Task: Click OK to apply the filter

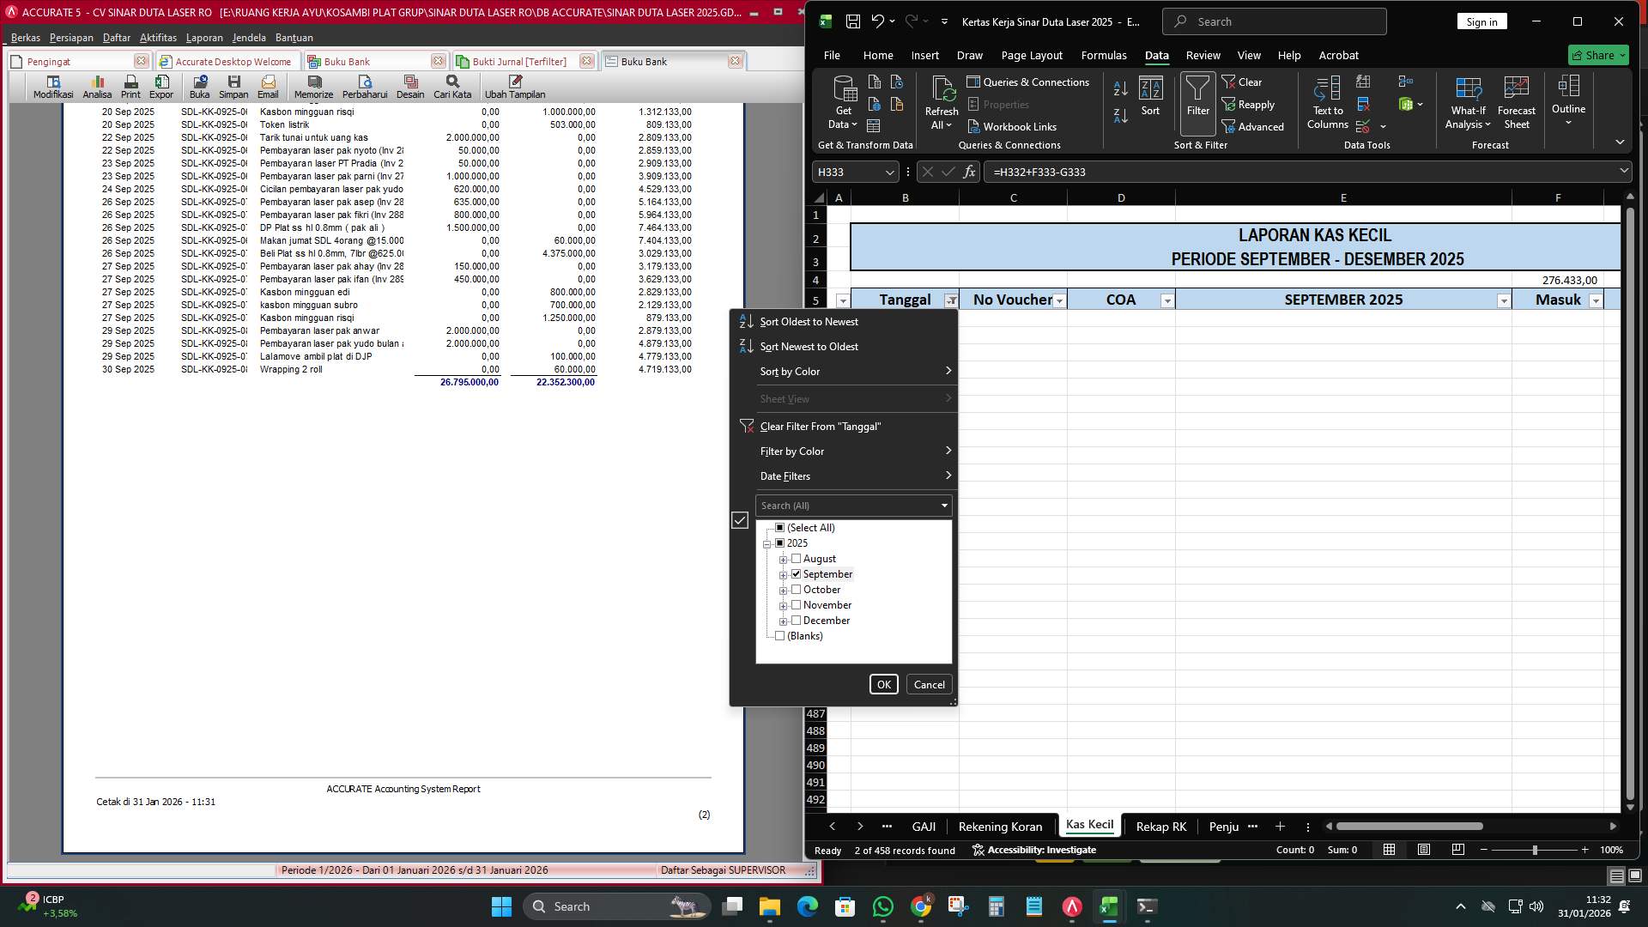Action: (883, 684)
